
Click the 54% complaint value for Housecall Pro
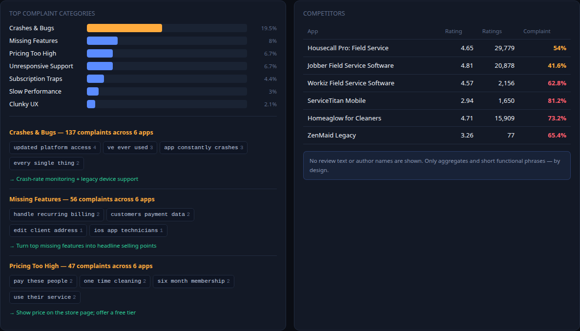point(559,48)
